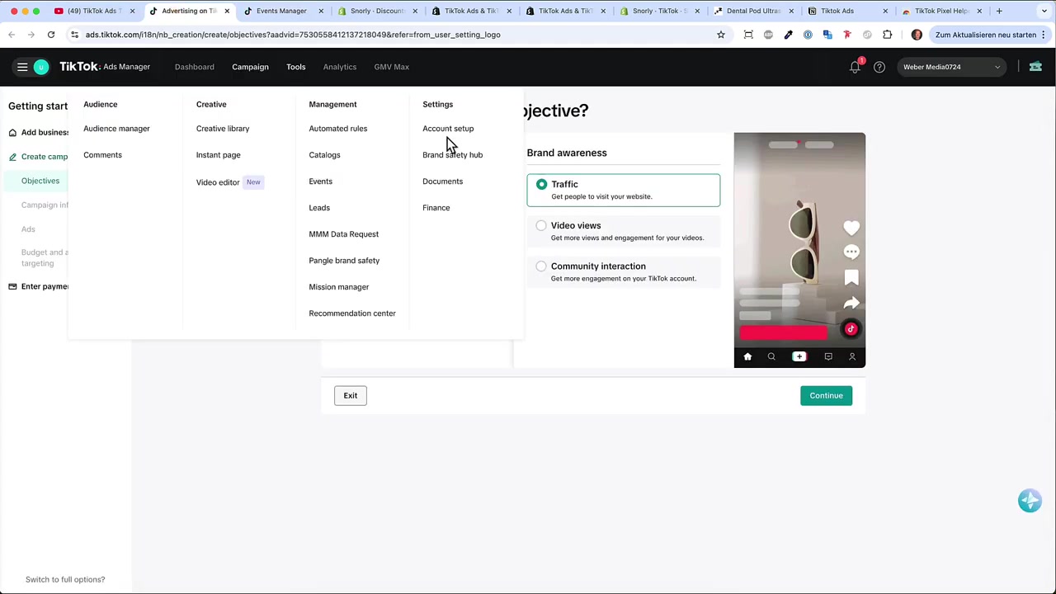The image size is (1056, 594).
Task: Select the Video views objective radio button
Action: pyautogui.click(x=541, y=225)
